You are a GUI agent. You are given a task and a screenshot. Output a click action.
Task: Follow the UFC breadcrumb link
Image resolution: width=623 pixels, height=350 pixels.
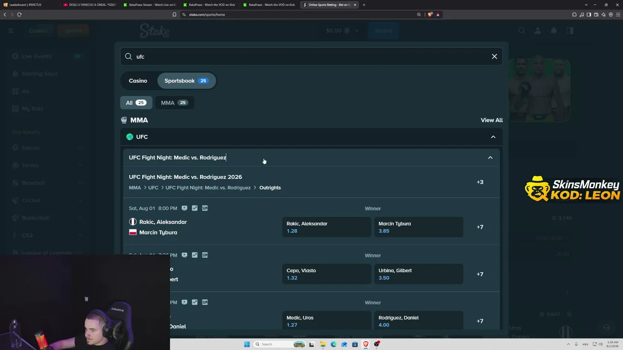coord(153,188)
